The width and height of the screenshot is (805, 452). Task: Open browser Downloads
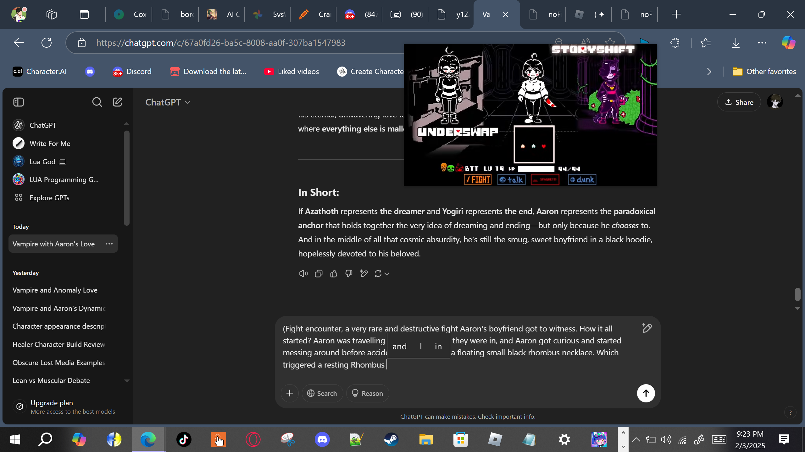736,42
